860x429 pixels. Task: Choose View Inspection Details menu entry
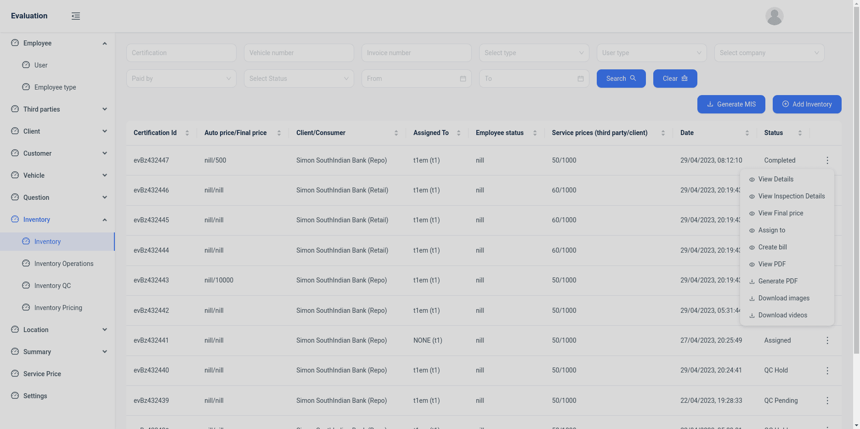click(787, 196)
